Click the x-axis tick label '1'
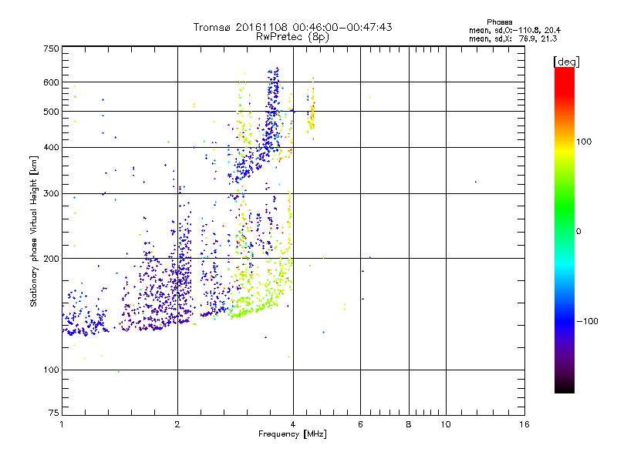 pos(62,424)
